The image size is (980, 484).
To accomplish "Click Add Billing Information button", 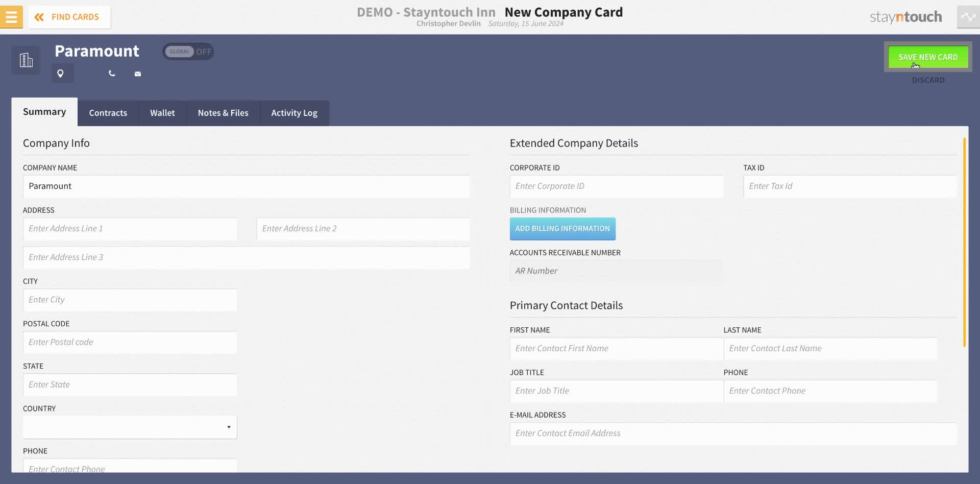I will 562,229.
